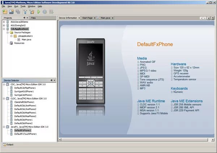217x153 pixels.
Task: Click the Clean and Build toolbar icon
Action: pyautogui.click(x=32, y=12)
